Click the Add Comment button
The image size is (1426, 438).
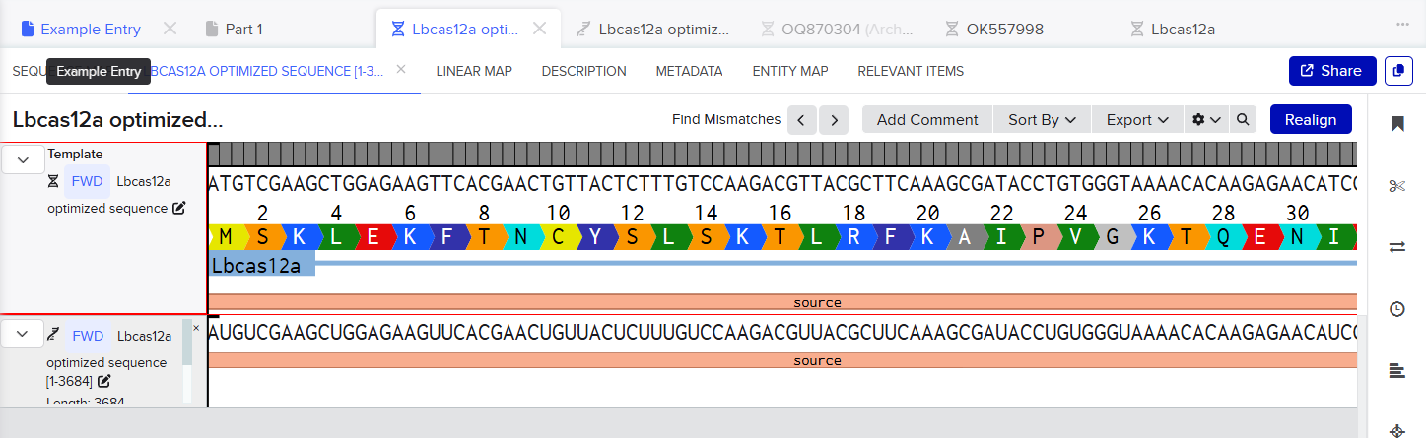coord(927,119)
